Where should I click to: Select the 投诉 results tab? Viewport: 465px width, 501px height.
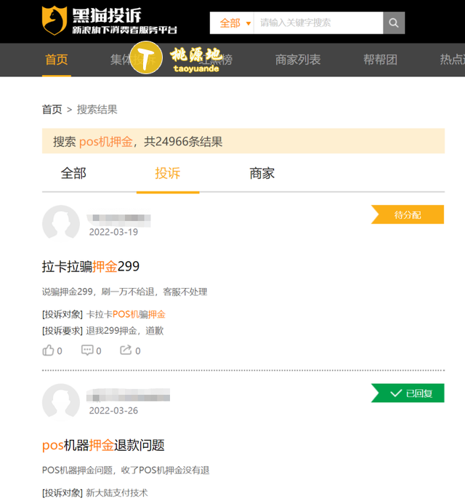[168, 174]
